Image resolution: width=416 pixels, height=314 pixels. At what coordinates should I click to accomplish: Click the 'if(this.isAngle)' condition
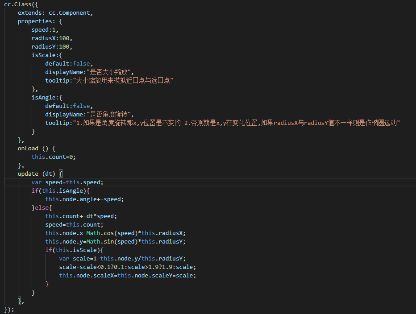pos(60,190)
